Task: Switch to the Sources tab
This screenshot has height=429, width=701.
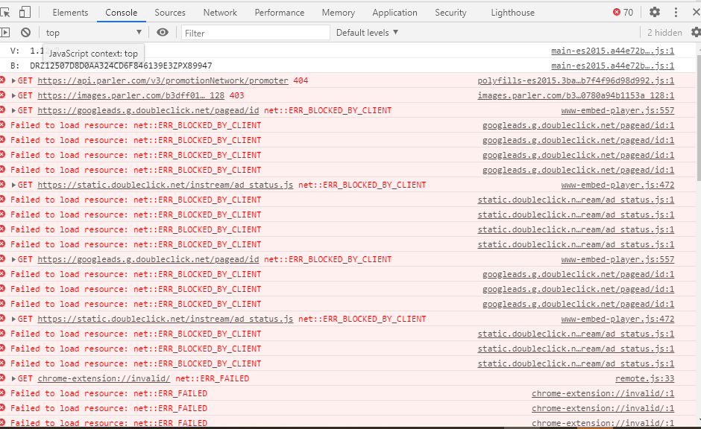Action: [170, 13]
